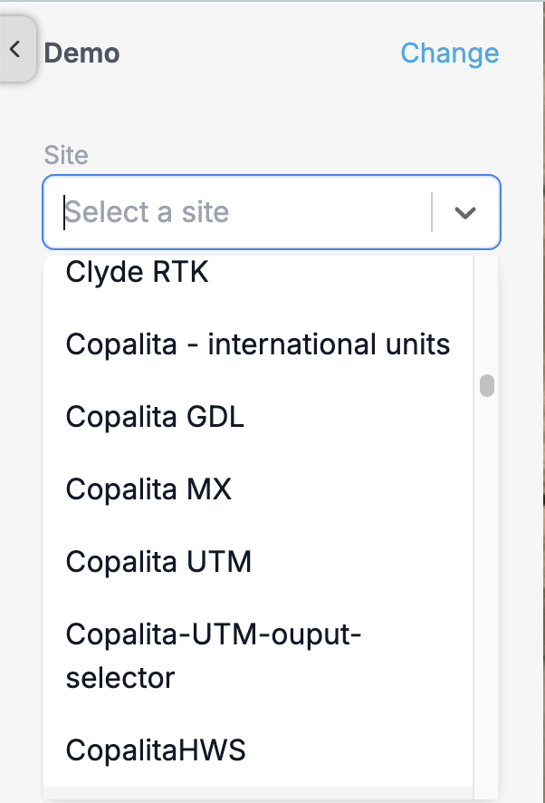Select CopalitaHWS from the dropdown list
This screenshot has width=545, height=803.
(x=258, y=750)
